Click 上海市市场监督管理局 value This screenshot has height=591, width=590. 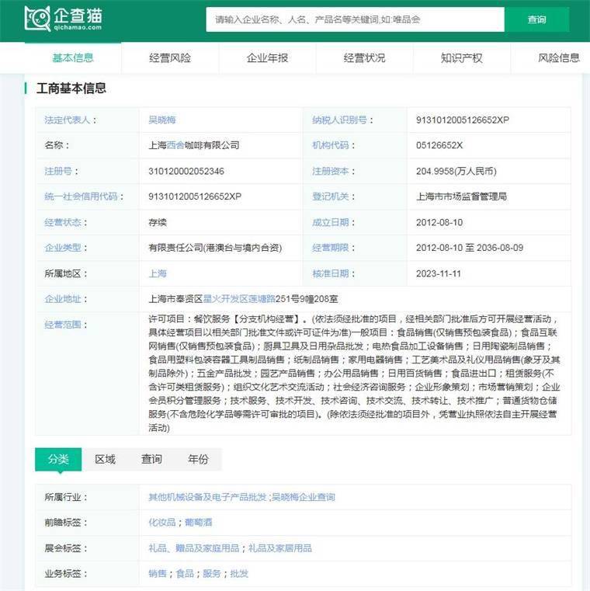click(461, 196)
